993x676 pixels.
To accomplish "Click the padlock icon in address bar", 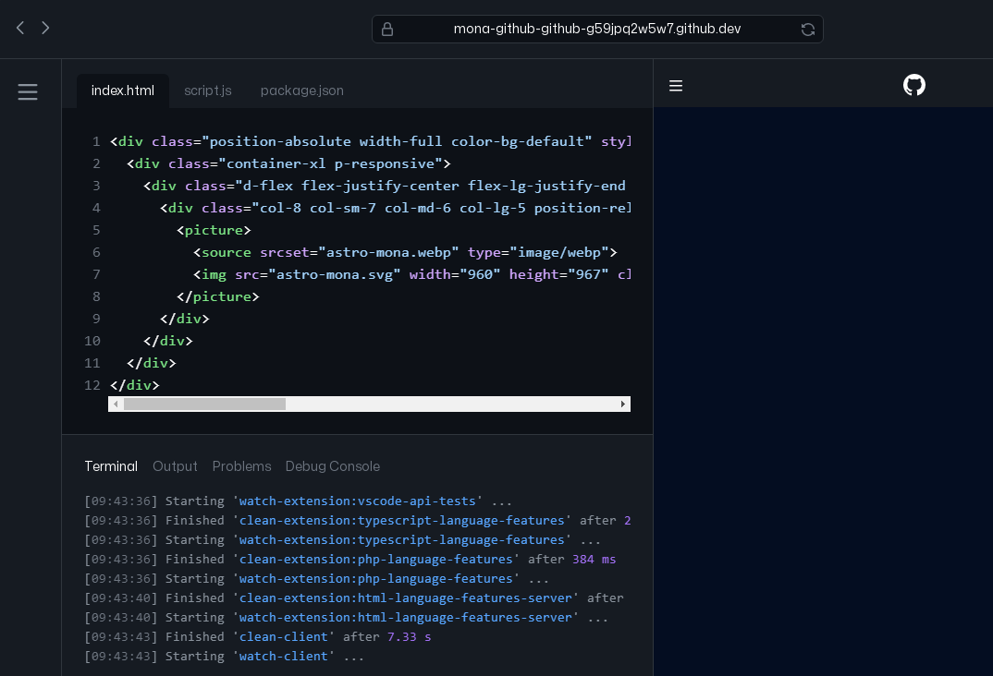I will coord(387,29).
